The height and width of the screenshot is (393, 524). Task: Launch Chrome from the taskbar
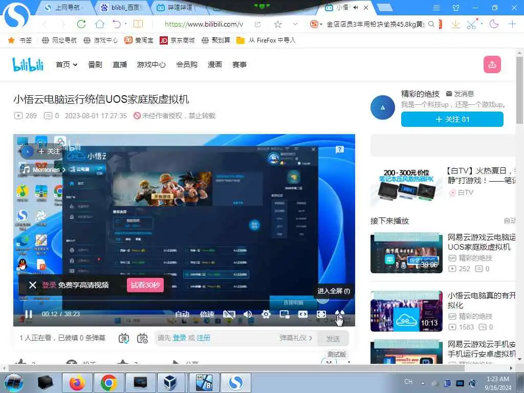pos(108,383)
